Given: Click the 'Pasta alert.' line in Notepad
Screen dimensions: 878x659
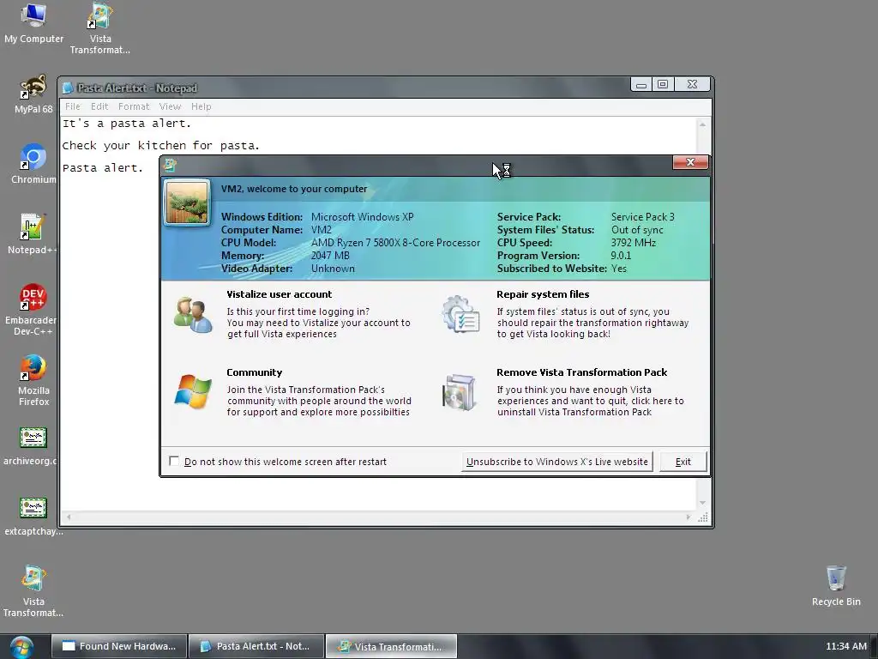Looking at the screenshot, I should (103, 167).
